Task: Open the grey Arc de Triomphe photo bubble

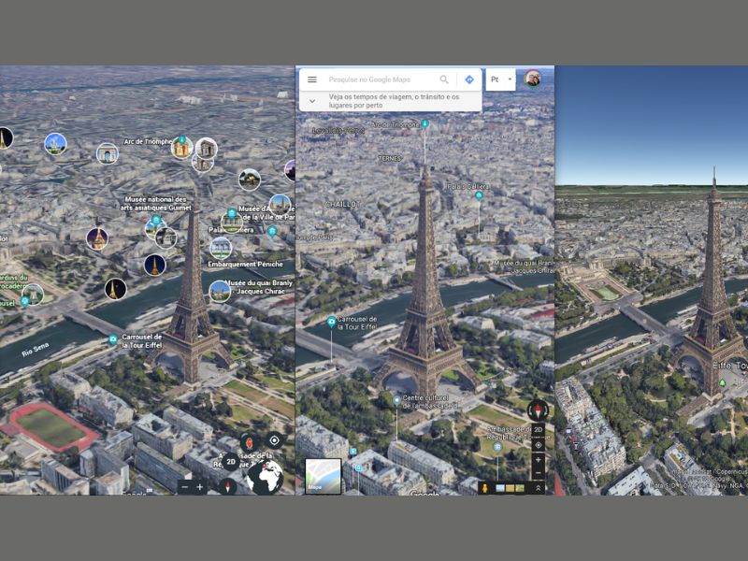Action: click(x=206, y=149)
